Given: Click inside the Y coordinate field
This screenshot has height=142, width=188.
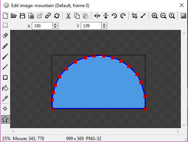Looking at the screenshot, I should coord(91,26).
